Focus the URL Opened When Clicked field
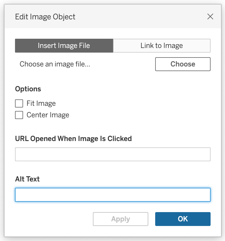The image size is (225, 241). tap(112, 154)
